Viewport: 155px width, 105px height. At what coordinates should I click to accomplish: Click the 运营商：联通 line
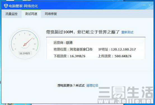63,43
